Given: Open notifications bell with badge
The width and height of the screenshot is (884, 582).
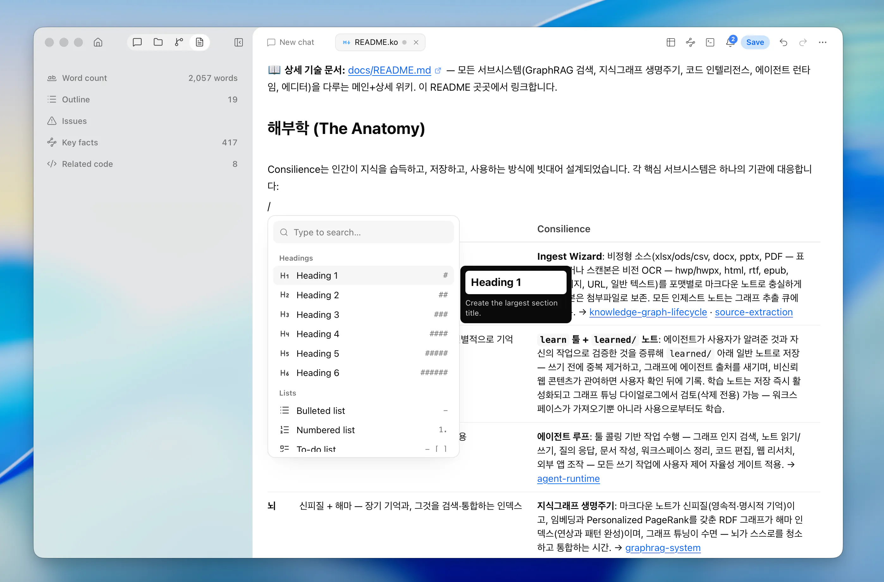Looking at the screenshot, I should (x=730, y=42).
